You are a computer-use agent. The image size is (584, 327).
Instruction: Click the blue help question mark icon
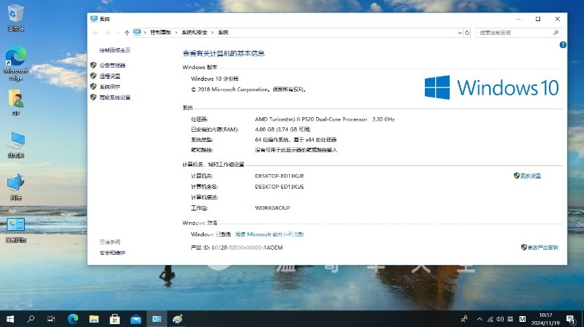point(563,45)
